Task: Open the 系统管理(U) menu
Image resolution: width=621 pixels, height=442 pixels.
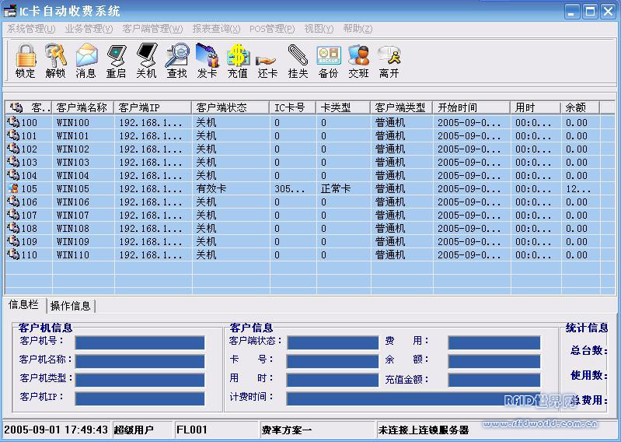Action: coord(31,29)
